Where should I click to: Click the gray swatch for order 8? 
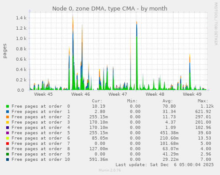(8, 149)
